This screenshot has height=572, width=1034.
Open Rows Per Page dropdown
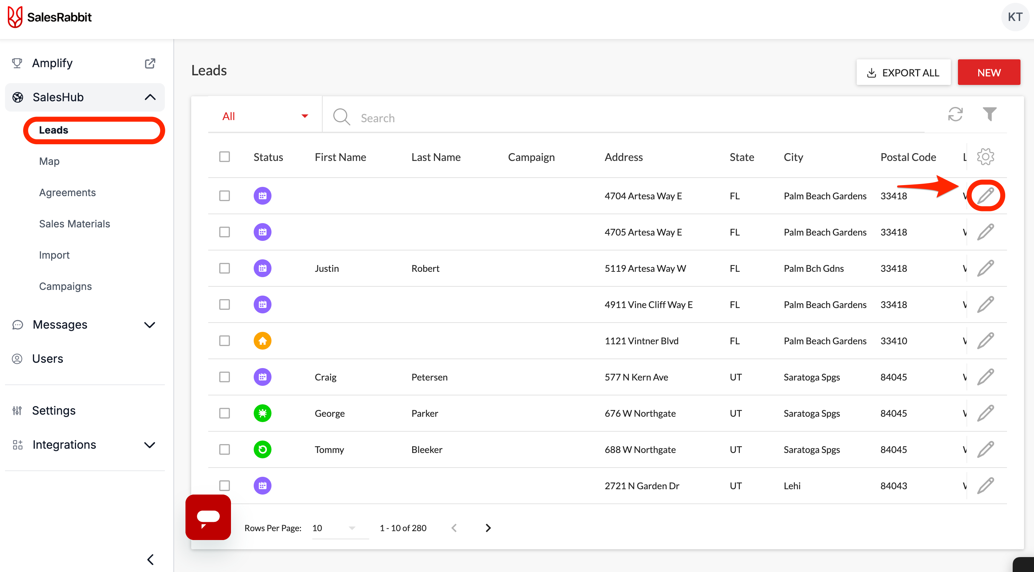(340, 528)
